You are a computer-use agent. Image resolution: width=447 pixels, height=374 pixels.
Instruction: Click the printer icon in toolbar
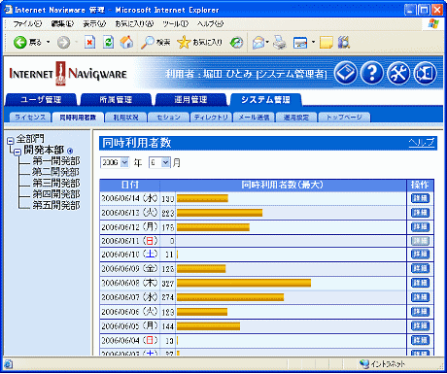[279, 42]
